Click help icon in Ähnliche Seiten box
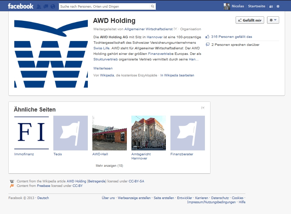 pyautogui.click(x=203, y=108)
